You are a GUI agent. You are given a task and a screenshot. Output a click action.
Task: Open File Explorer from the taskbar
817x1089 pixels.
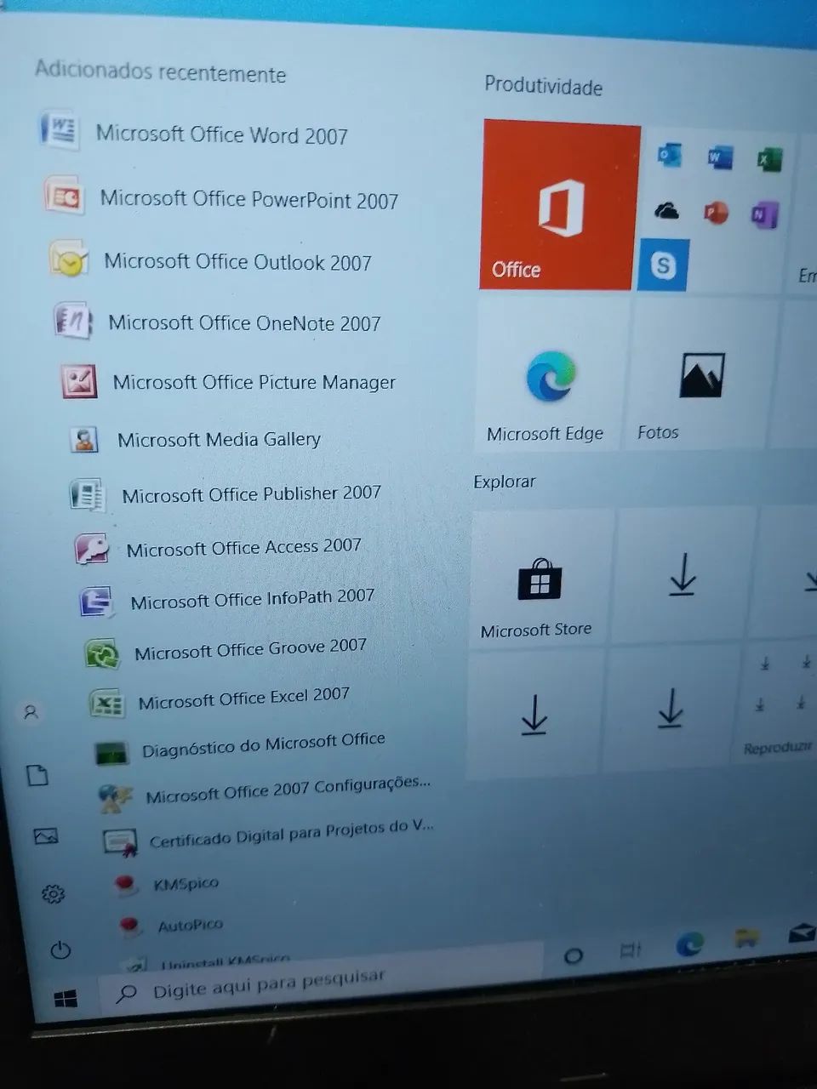(x=746, y=938)
